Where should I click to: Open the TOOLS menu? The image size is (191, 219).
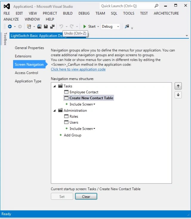tap(129, 13)
